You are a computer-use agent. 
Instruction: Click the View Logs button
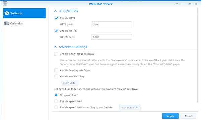[x=69, y=83]
